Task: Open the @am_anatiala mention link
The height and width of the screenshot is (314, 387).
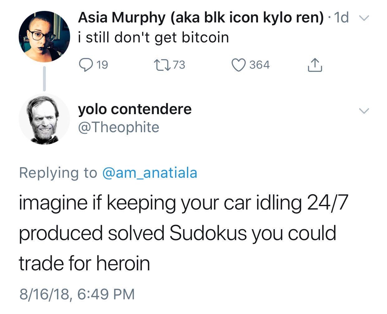Action: pos(150,172)
